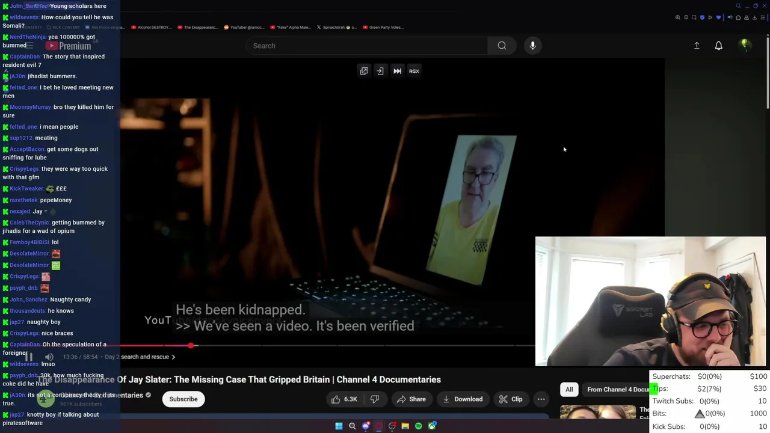770x433 pixels.
Task: Click the browser pin icon
Action: [686, 17]
